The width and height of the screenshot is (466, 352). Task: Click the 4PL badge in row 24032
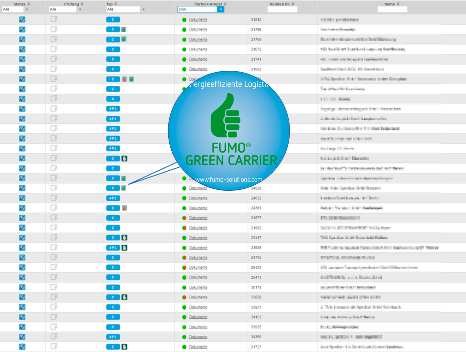point(113,198)
